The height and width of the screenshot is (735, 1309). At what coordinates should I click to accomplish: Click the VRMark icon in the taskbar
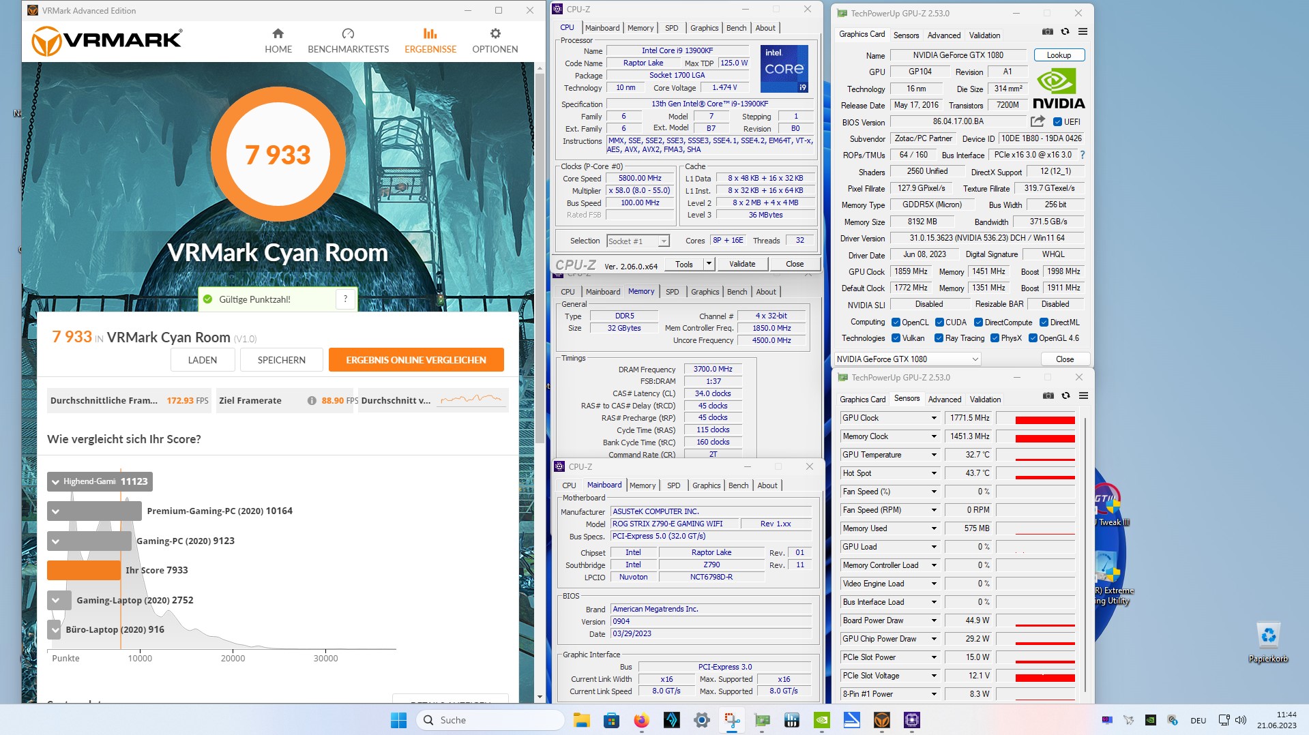click(x=882, y=720)
